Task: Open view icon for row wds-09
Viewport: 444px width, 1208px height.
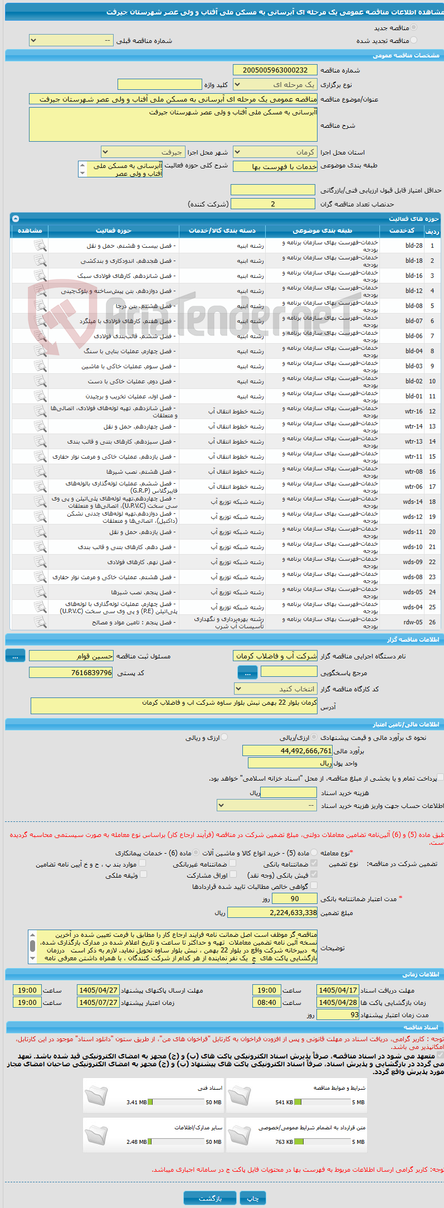Action: [x=40, y=562]
